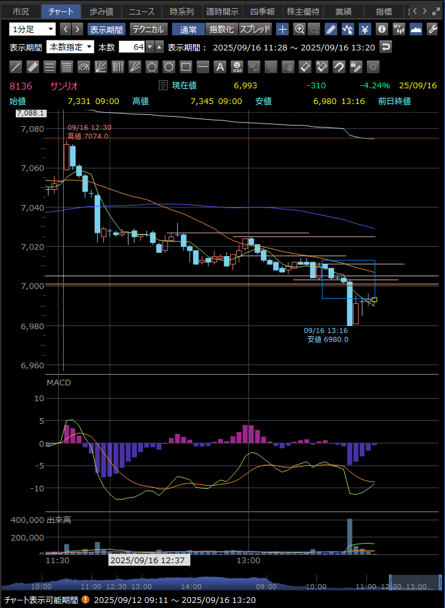Image resolution: width=445 pixels, height=608 pixels.
Task: Select the text annotation 'A' tool
Action: [219, 67]
